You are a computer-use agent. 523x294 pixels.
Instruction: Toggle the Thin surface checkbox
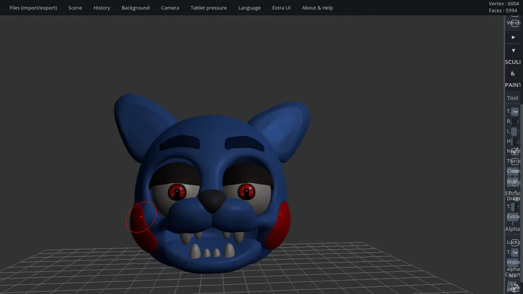[515, 162]
